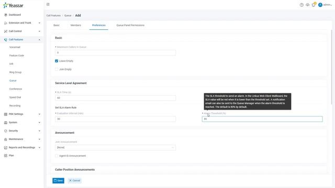
Task: Enable the Agent ID Announcement checkbox
Action: (x=57, y=156)
